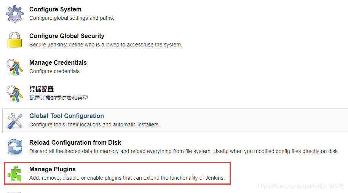The height and width of the screenshot is (193, 348).
Task: Click the green puzzle piece plugin icon
Action: click(x=14, y=174)
